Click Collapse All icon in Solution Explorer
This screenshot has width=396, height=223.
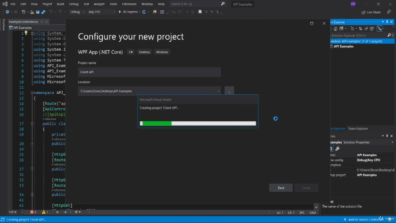click(366, 28)
